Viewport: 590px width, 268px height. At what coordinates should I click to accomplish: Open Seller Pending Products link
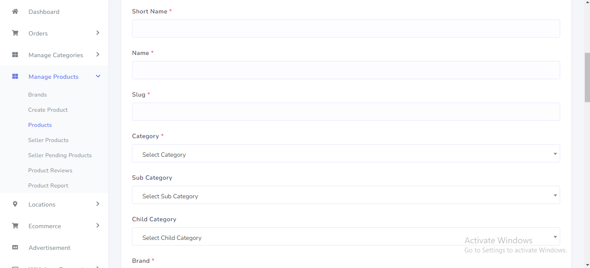pos(60,155)
